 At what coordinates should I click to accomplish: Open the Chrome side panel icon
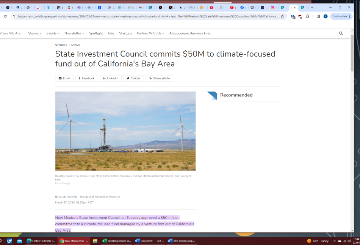(318, 16)
